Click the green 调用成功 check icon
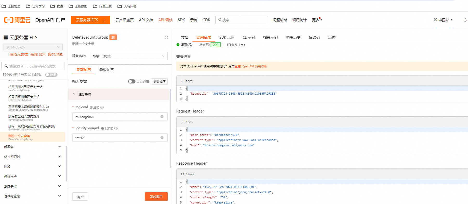Viewport: 468px width, 204px height. [178, 45]
